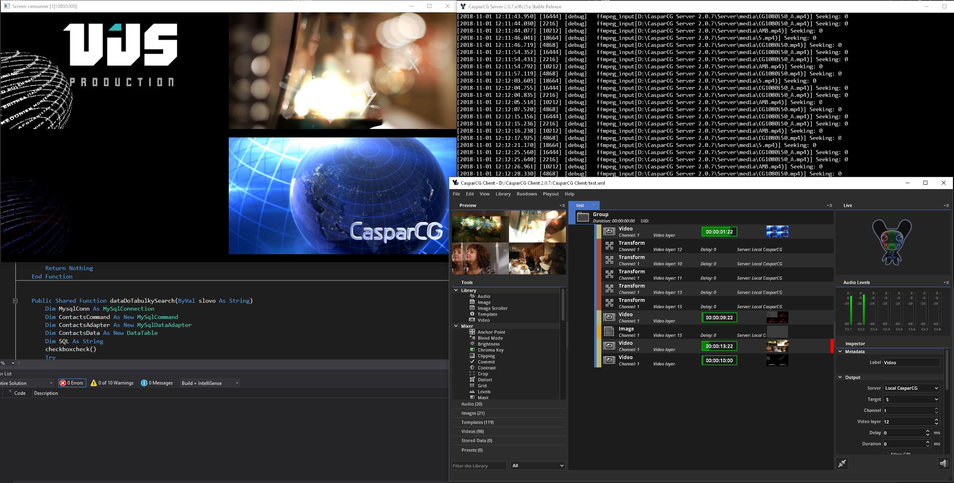The height and width of the screenshot is (483, 954).
Task: Toggle the 0 of 10 Warnings filter
Action: click(112, 383)
